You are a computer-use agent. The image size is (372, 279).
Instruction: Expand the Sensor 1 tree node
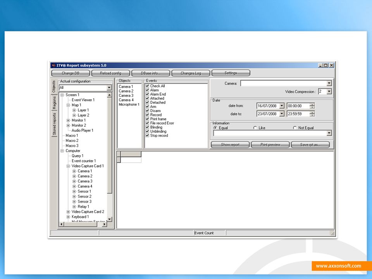pos(74,191)
